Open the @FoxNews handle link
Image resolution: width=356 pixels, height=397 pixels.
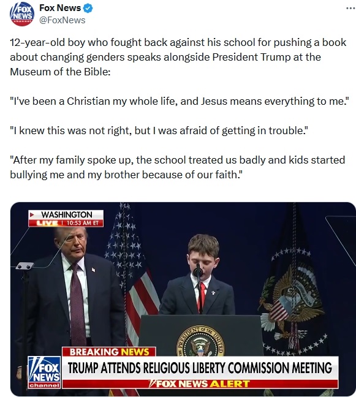click(62, 20)
